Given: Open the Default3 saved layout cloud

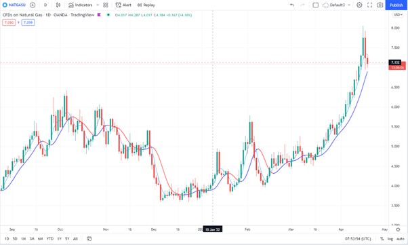Looking at the screenshot, I should click(x=334, y=5).
